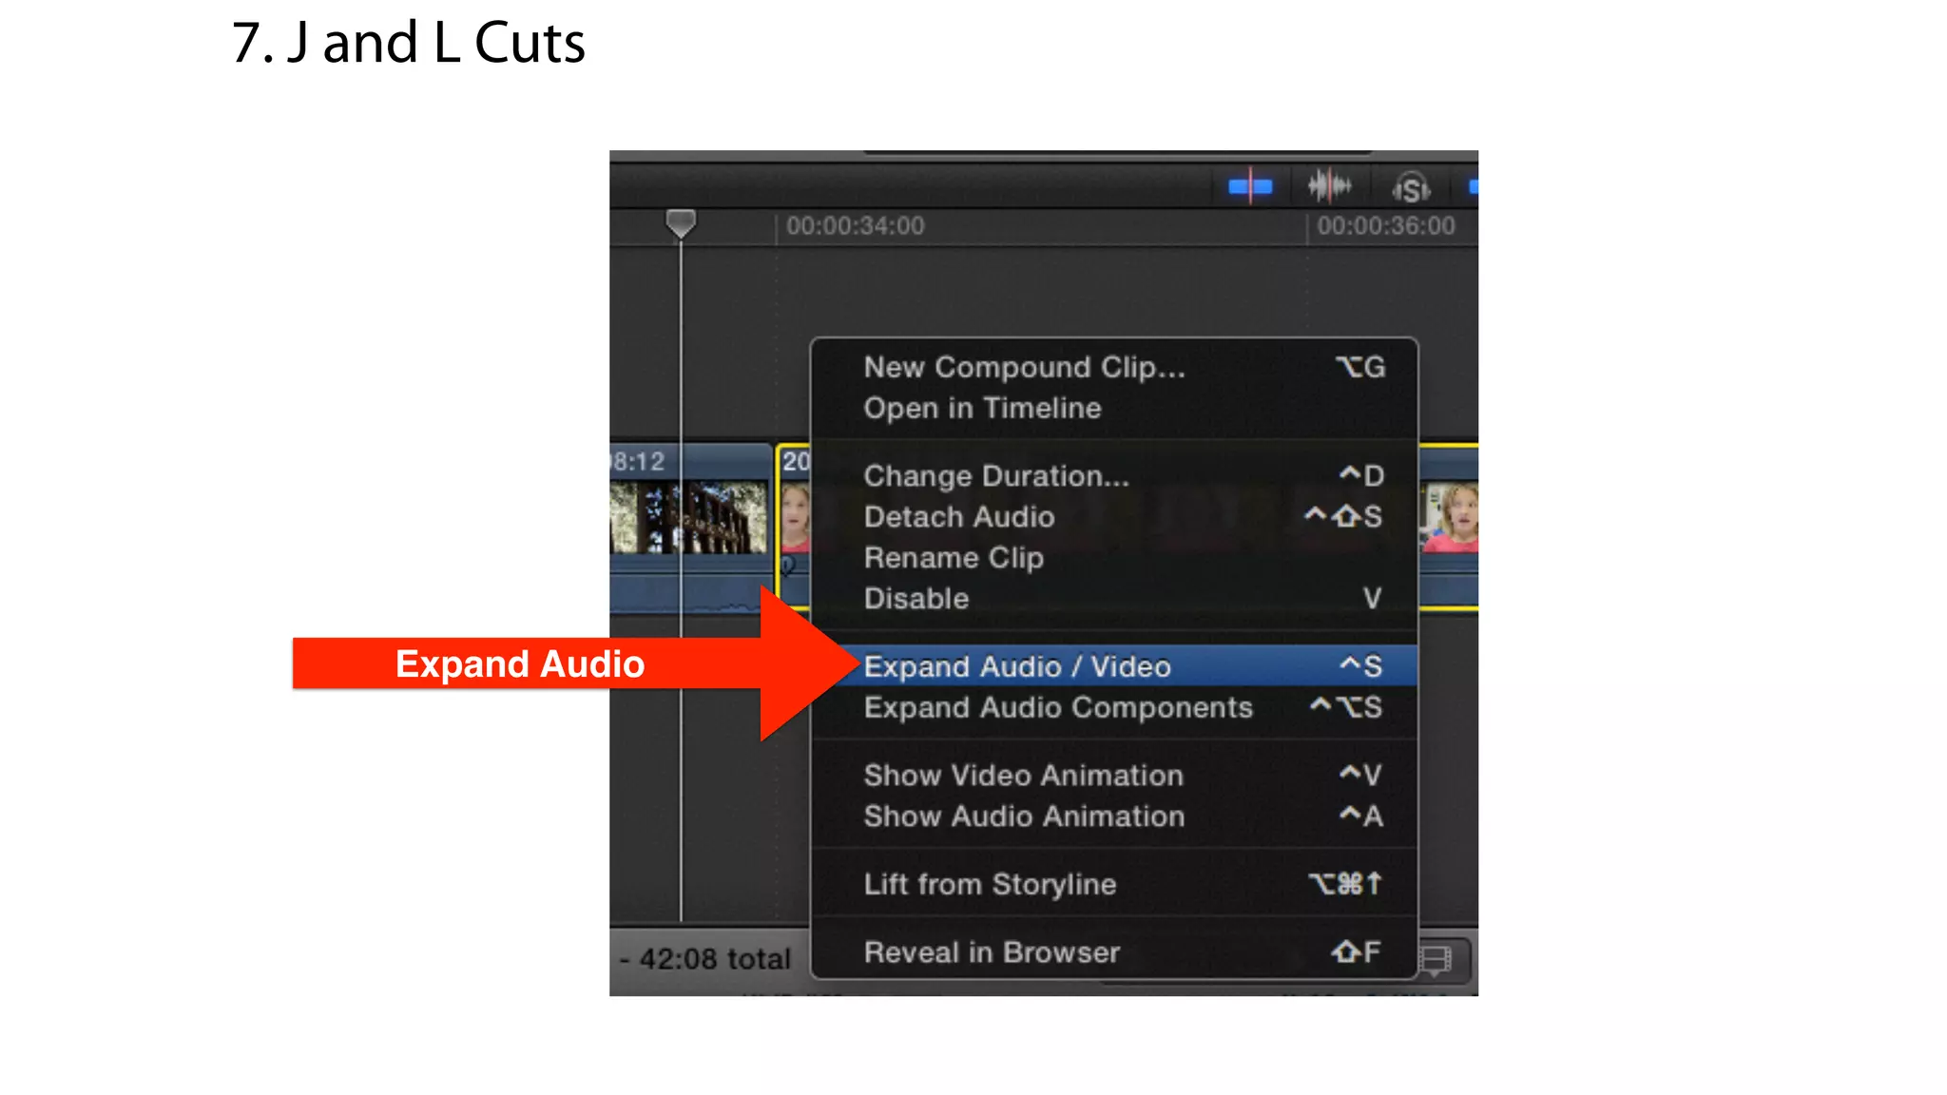Select Change Duration... menu item
This screenshot has height=1095, width=1947.
tap(1114, 475)
